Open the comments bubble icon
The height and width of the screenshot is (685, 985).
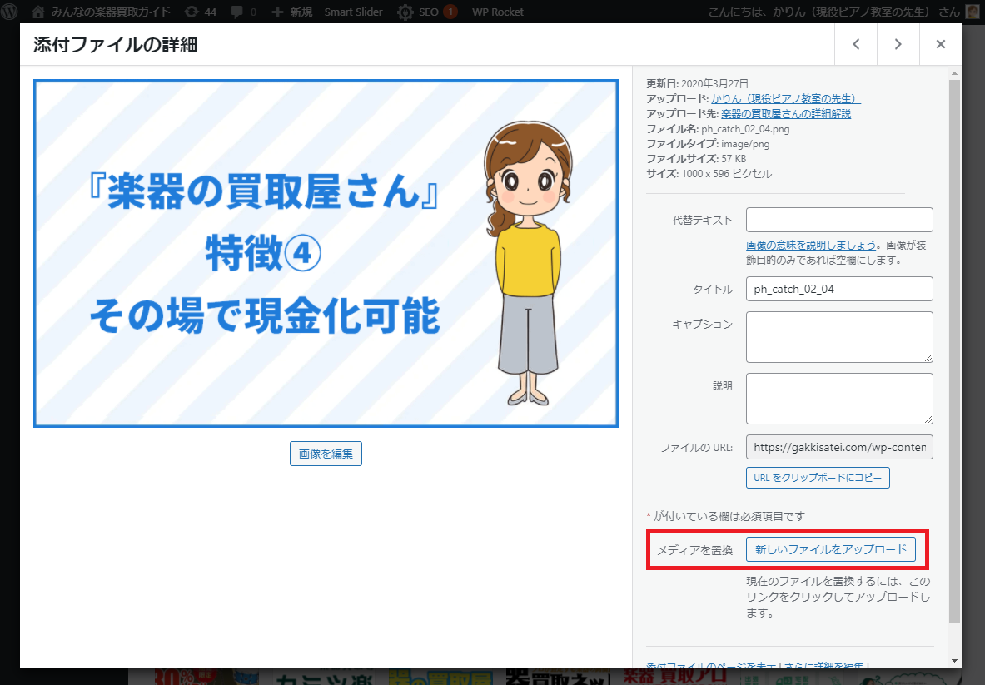coord(237,12)
